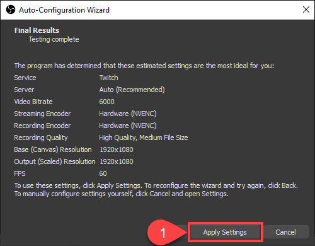Click the 'Video Bitrate' label
This screenshot has height=246, width=315.
point(33,102)
